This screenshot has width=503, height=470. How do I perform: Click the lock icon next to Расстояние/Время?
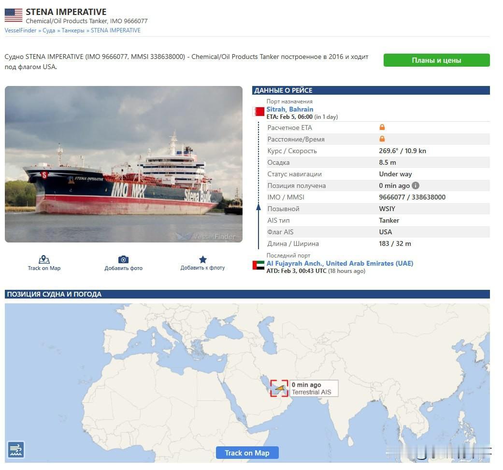pyautogui.click(x=382, y=139)
